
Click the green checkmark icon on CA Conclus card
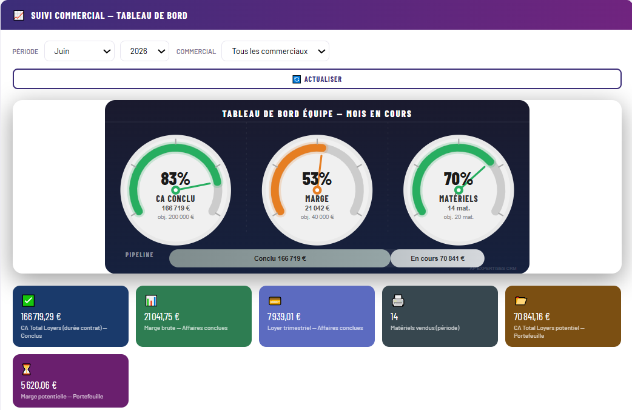[x=29, y=301]
